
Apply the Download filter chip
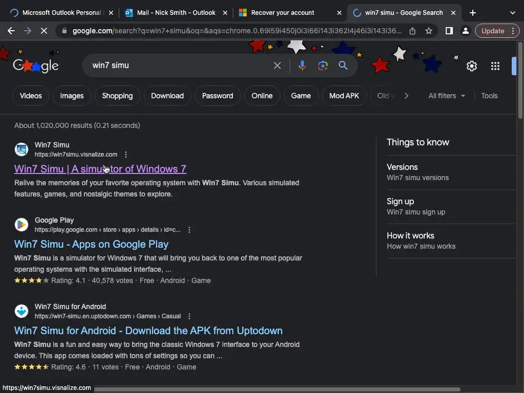pyautogui.click(x=167, y=96)
